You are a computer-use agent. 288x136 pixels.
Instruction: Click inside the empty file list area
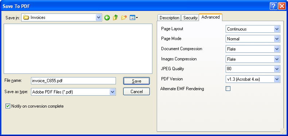point(78,49)
